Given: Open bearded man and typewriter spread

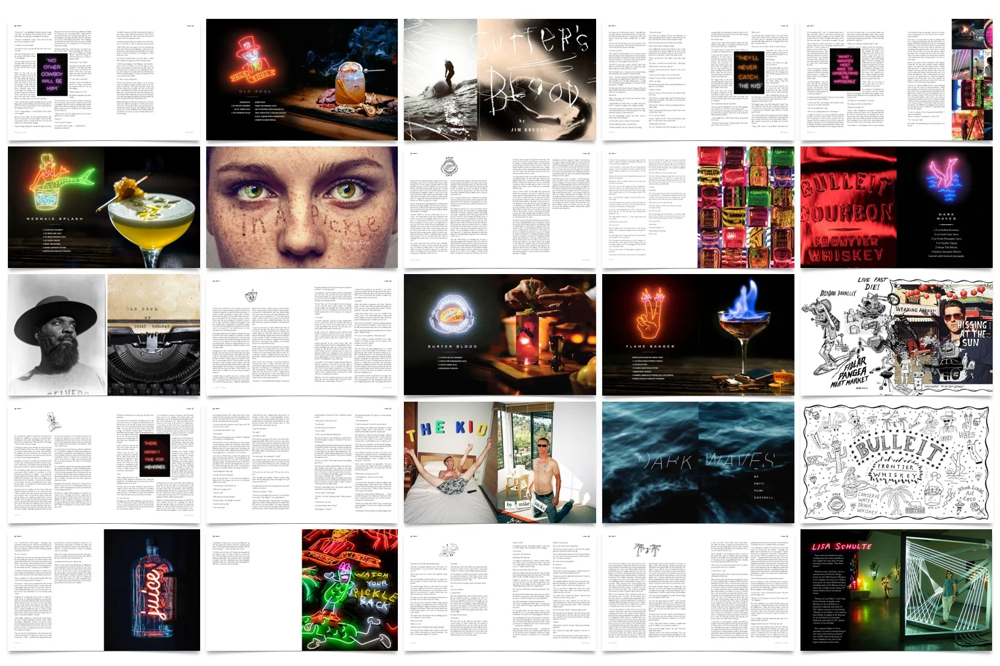Looking at the screenshot, I should [x=103, y=335].
